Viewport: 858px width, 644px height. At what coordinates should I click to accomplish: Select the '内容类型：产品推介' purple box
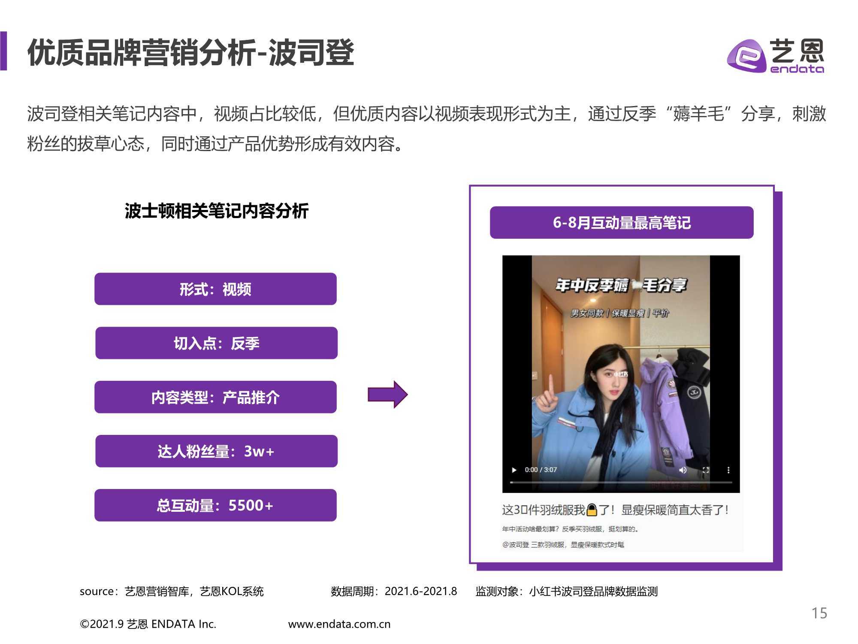pyautogui.click(x=215, y=397)
